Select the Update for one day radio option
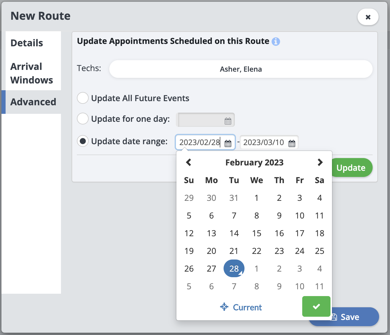 [x=83, y=119]
